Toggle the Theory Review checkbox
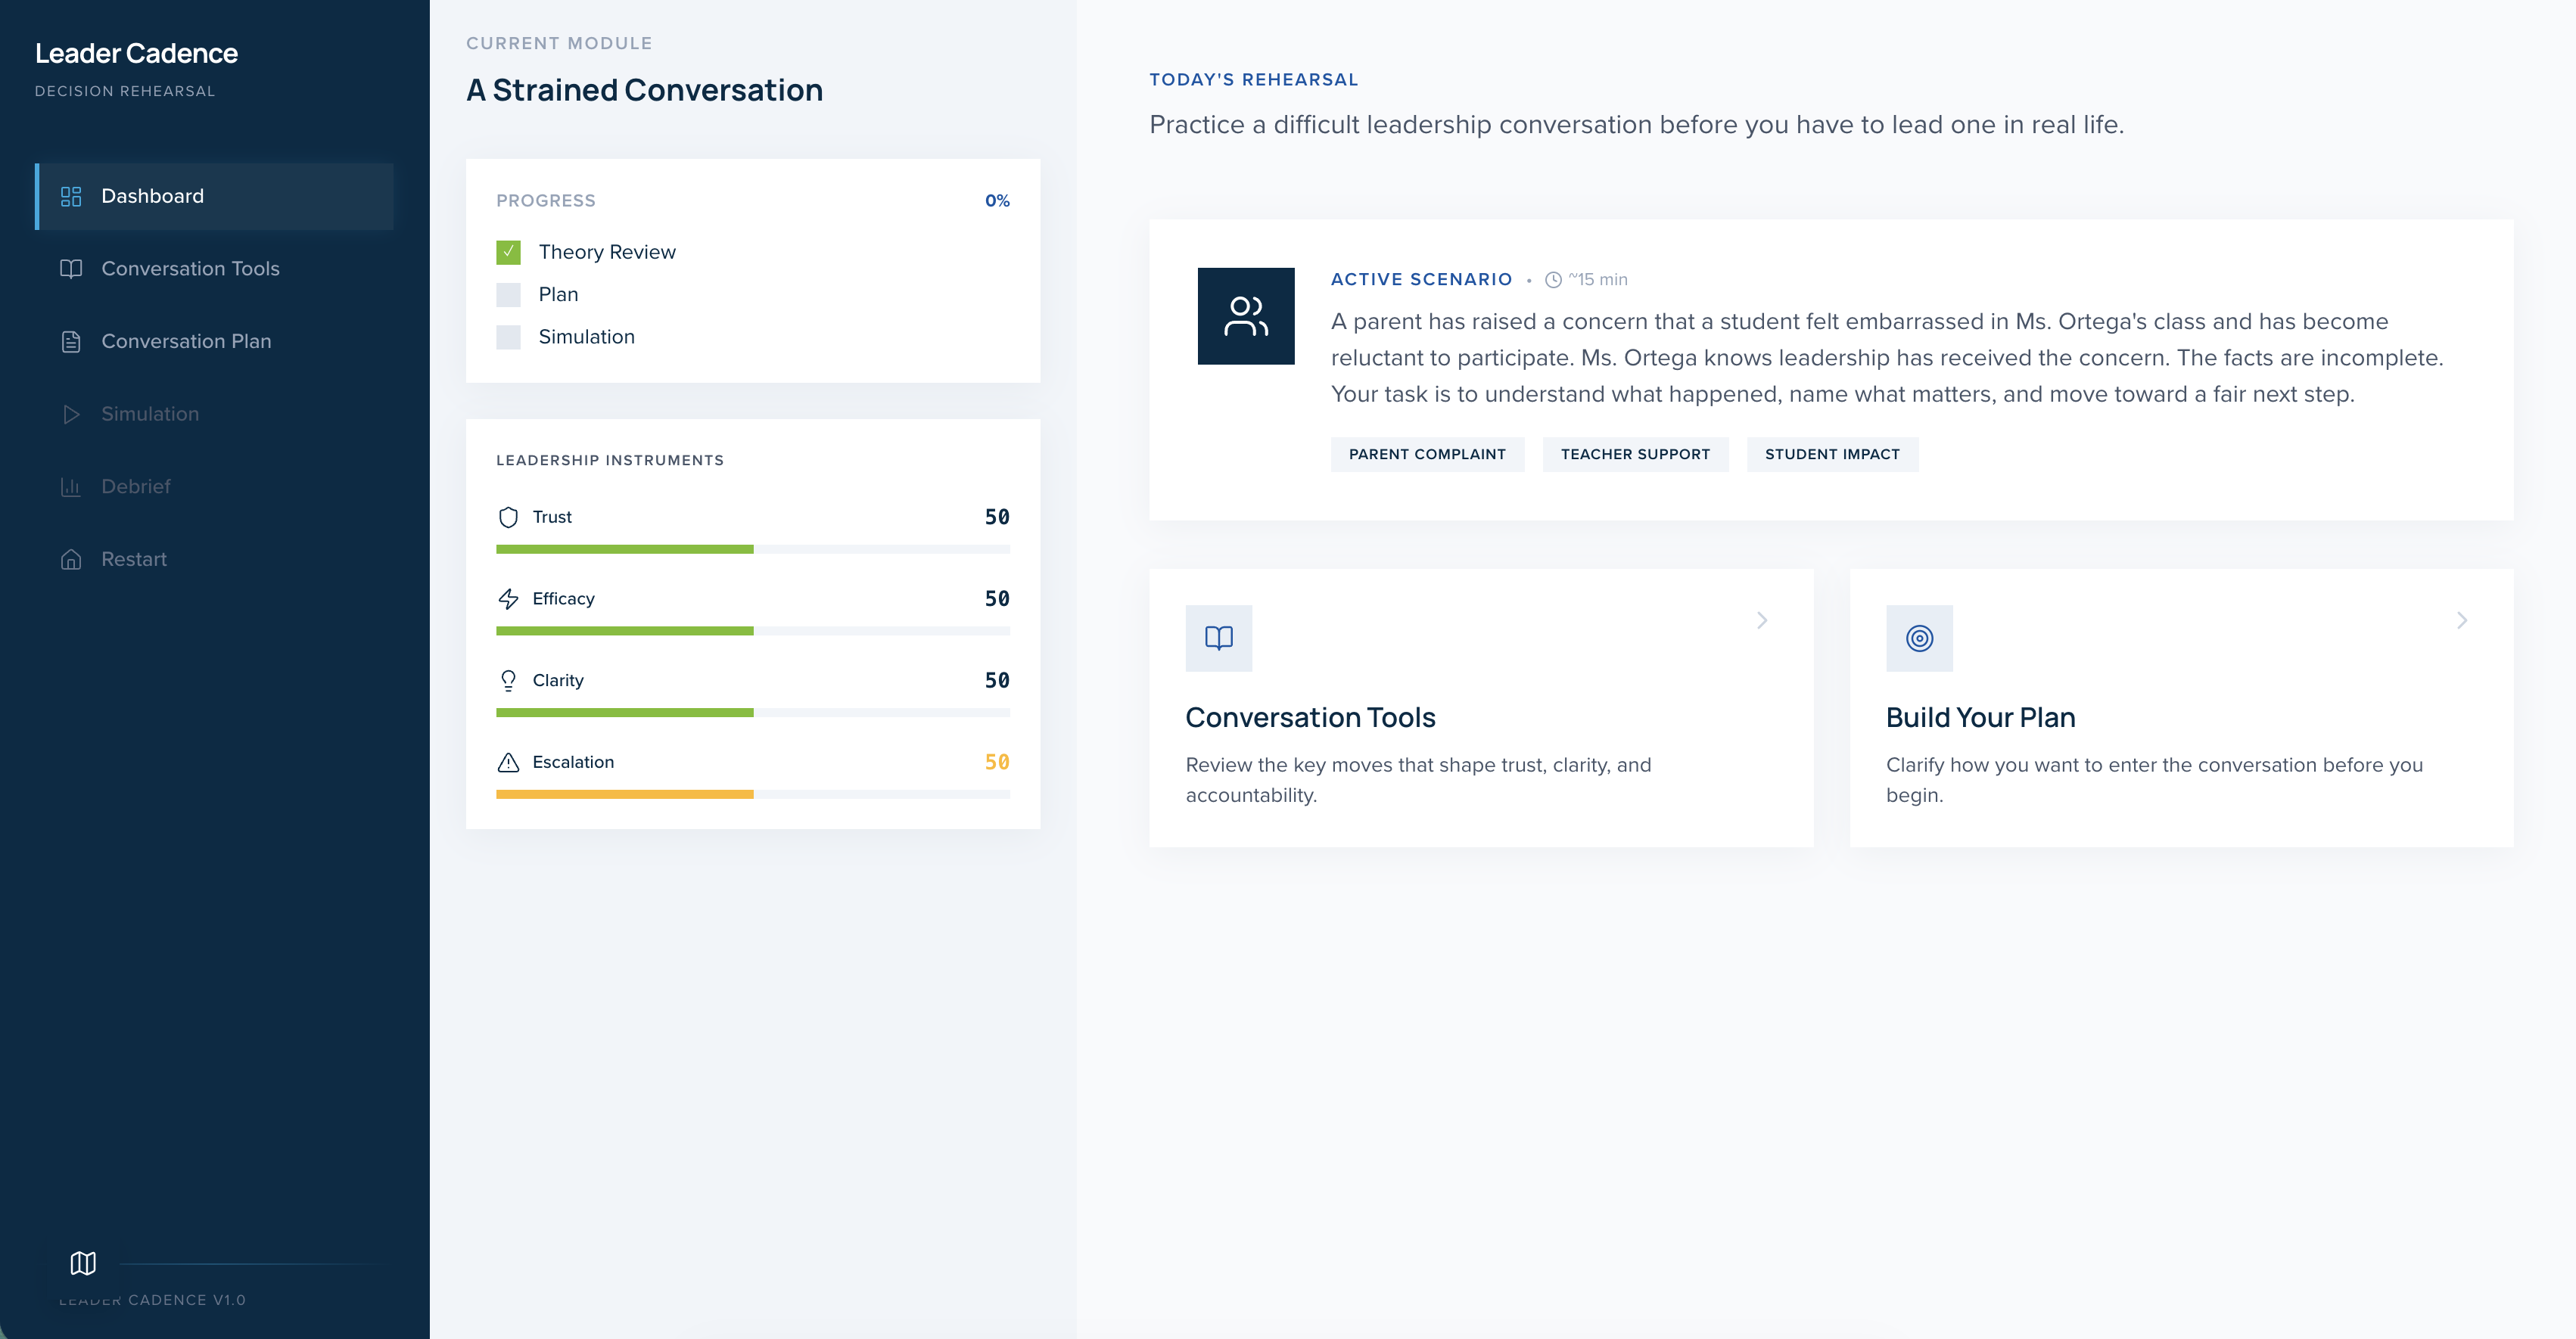This screenshot has height=1339, width=2576. pyautogui.click(x=508, y=252)
